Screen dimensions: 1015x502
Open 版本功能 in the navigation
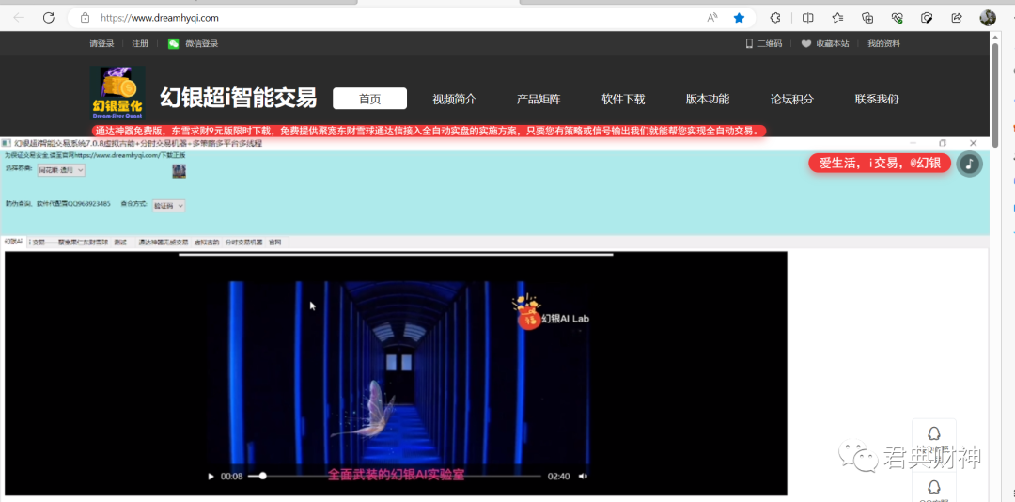pyautogui.click(x=708, y=99)
